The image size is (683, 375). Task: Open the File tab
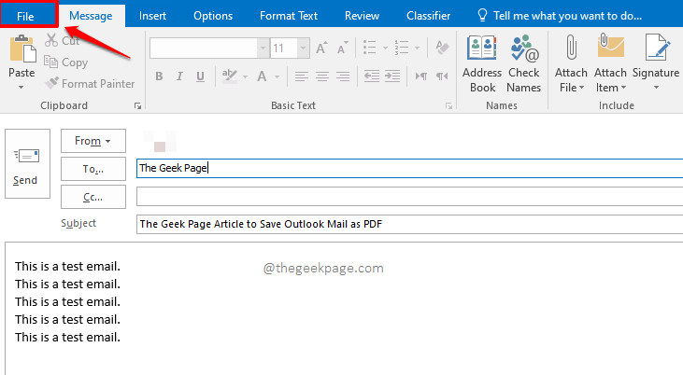click(x=25, y=16)
